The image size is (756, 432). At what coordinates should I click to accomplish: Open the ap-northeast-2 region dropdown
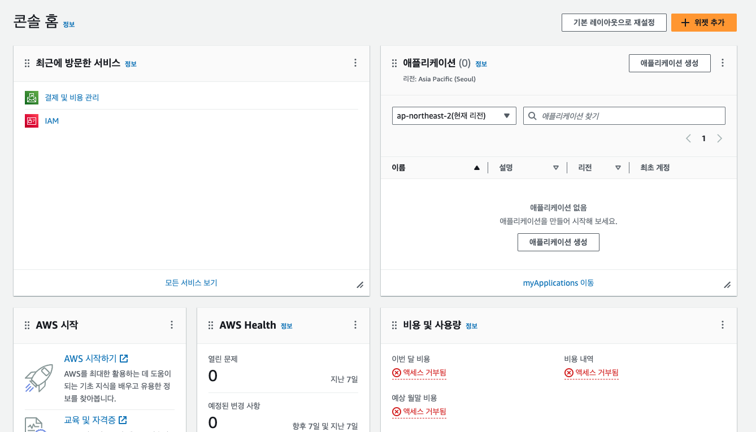coord(454,116)
